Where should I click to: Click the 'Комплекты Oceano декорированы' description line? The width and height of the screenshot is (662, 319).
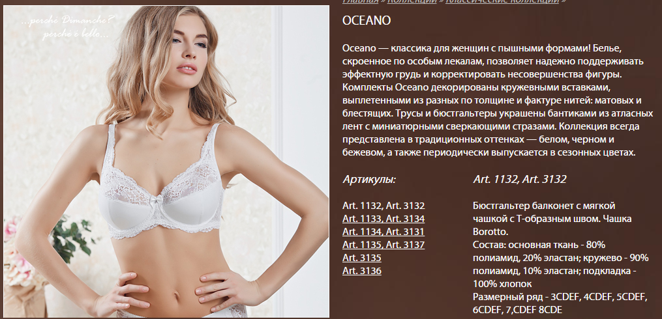(476, 88)
